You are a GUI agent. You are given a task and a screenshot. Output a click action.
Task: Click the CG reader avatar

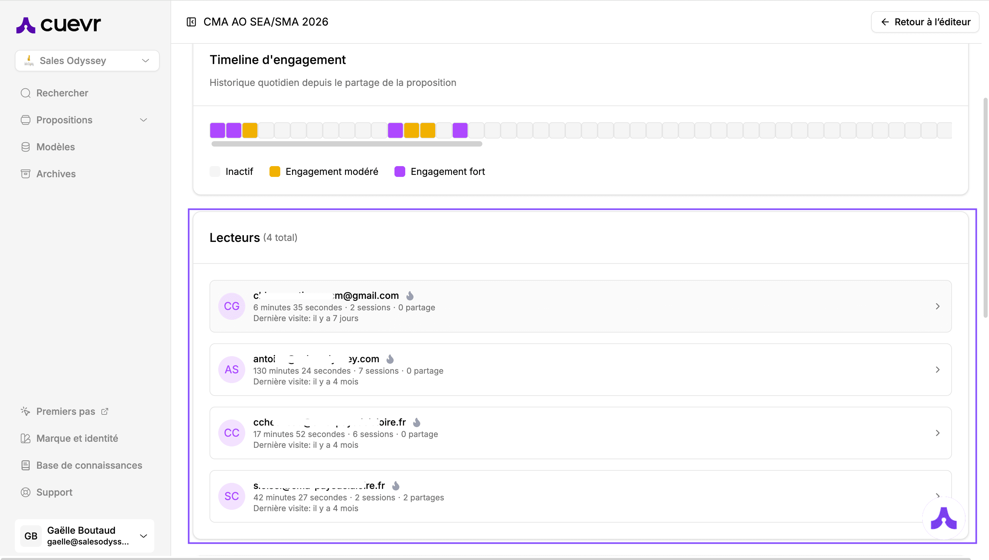(x=231, y=306)
